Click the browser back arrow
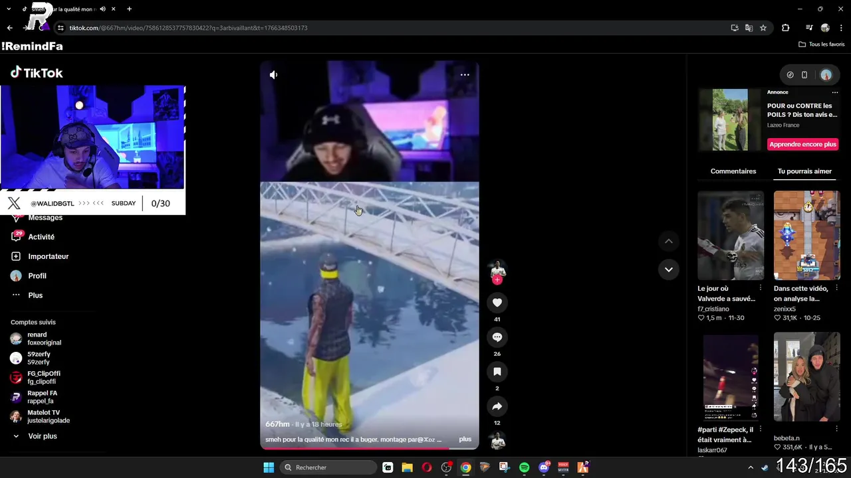The width and height of the screenshot is (851, 478). [10, 28]
